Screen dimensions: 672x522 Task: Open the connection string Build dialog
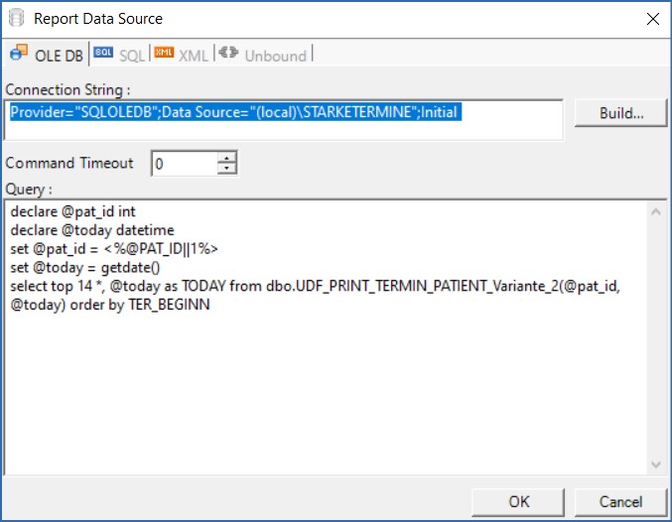(x=620, y=113)
